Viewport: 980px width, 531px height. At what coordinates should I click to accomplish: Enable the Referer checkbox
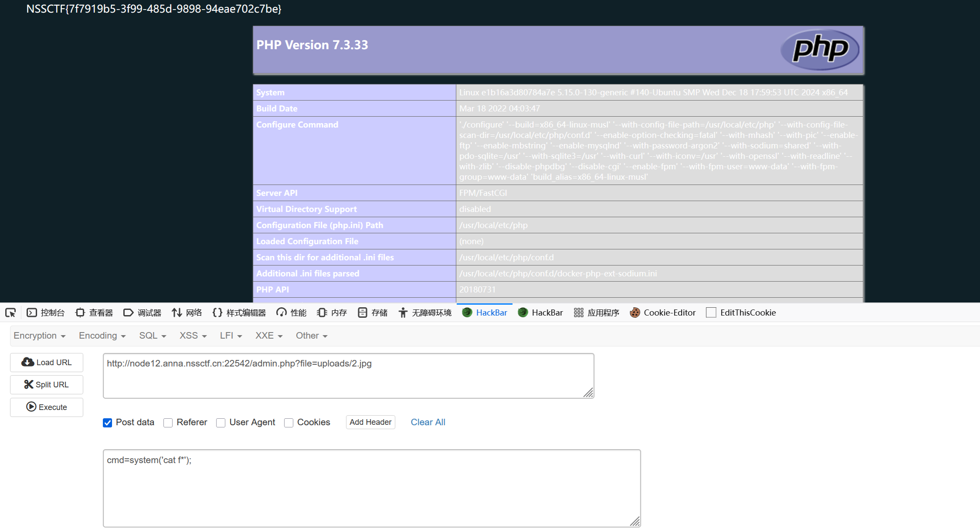(x=168, y=423)
